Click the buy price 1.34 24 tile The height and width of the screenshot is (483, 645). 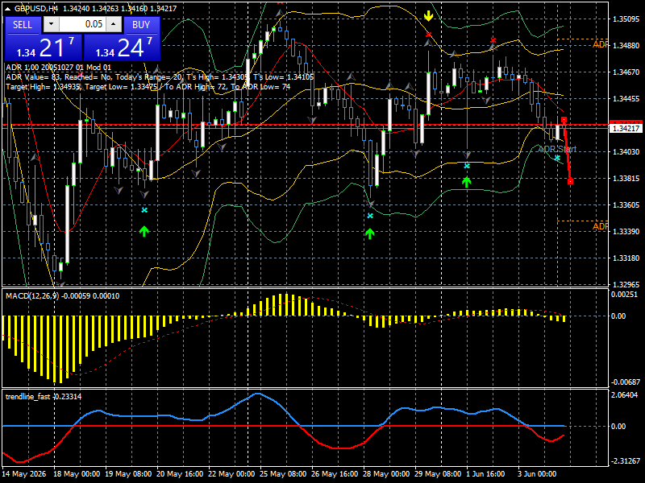pos(122,47)
